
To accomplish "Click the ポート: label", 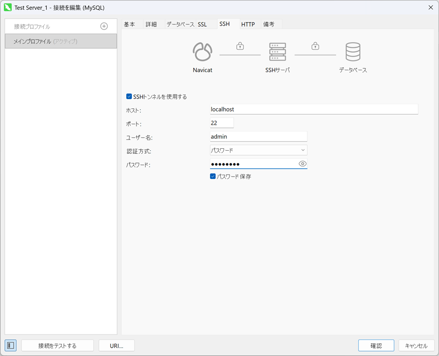I will click(x=134, y=124).
